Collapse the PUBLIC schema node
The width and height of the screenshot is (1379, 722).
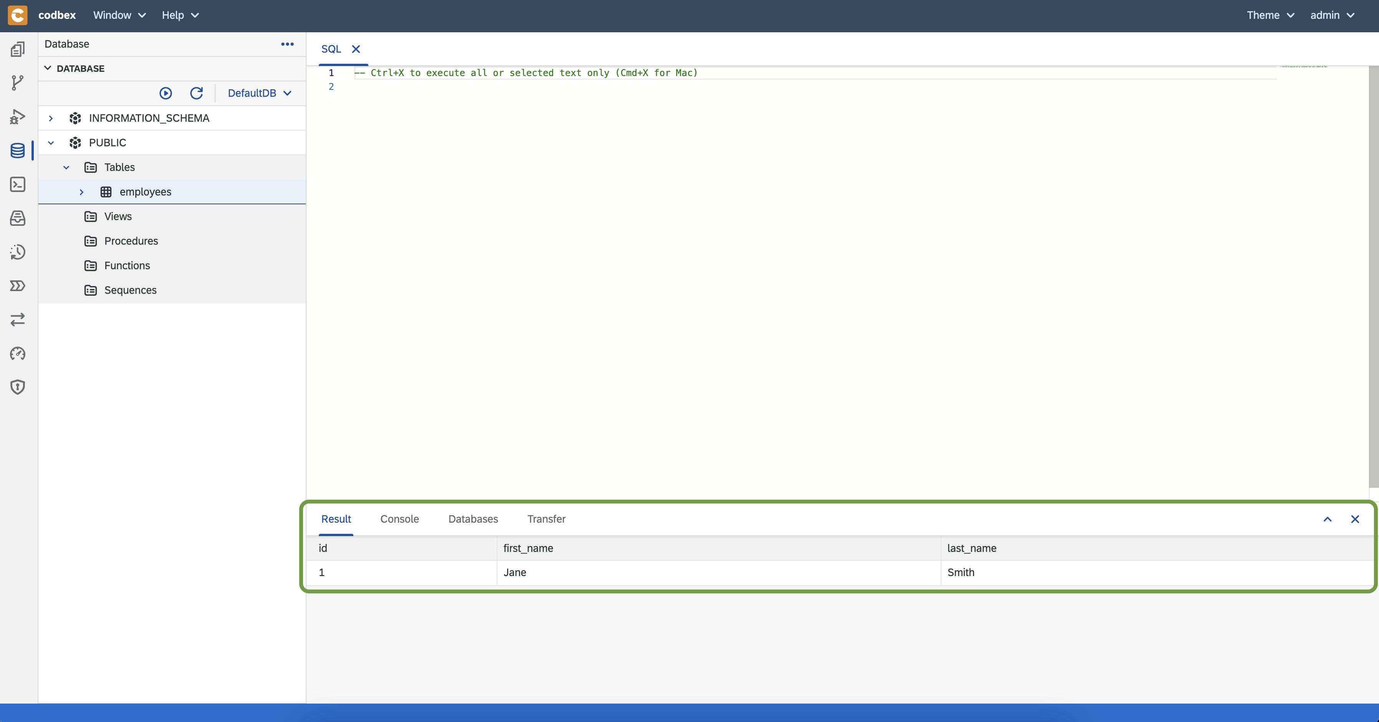pyautogui.click(x=51, y=143)
